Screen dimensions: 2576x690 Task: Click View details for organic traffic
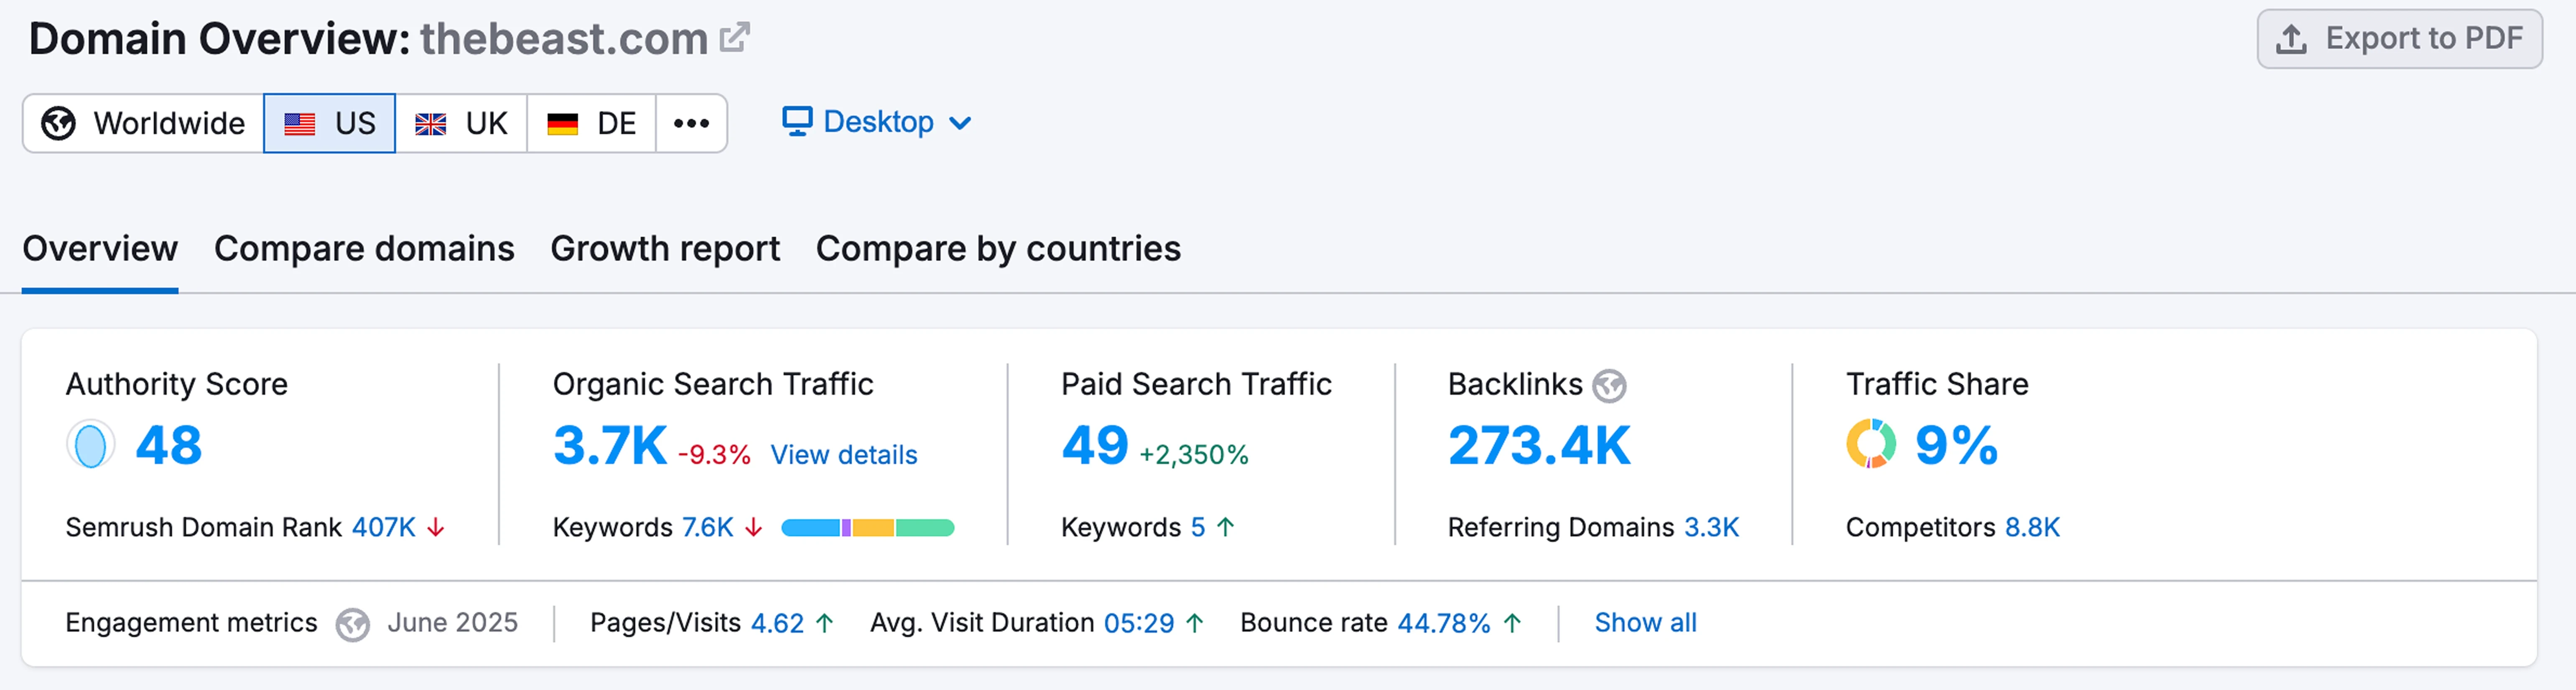click(x=843, y=455)
